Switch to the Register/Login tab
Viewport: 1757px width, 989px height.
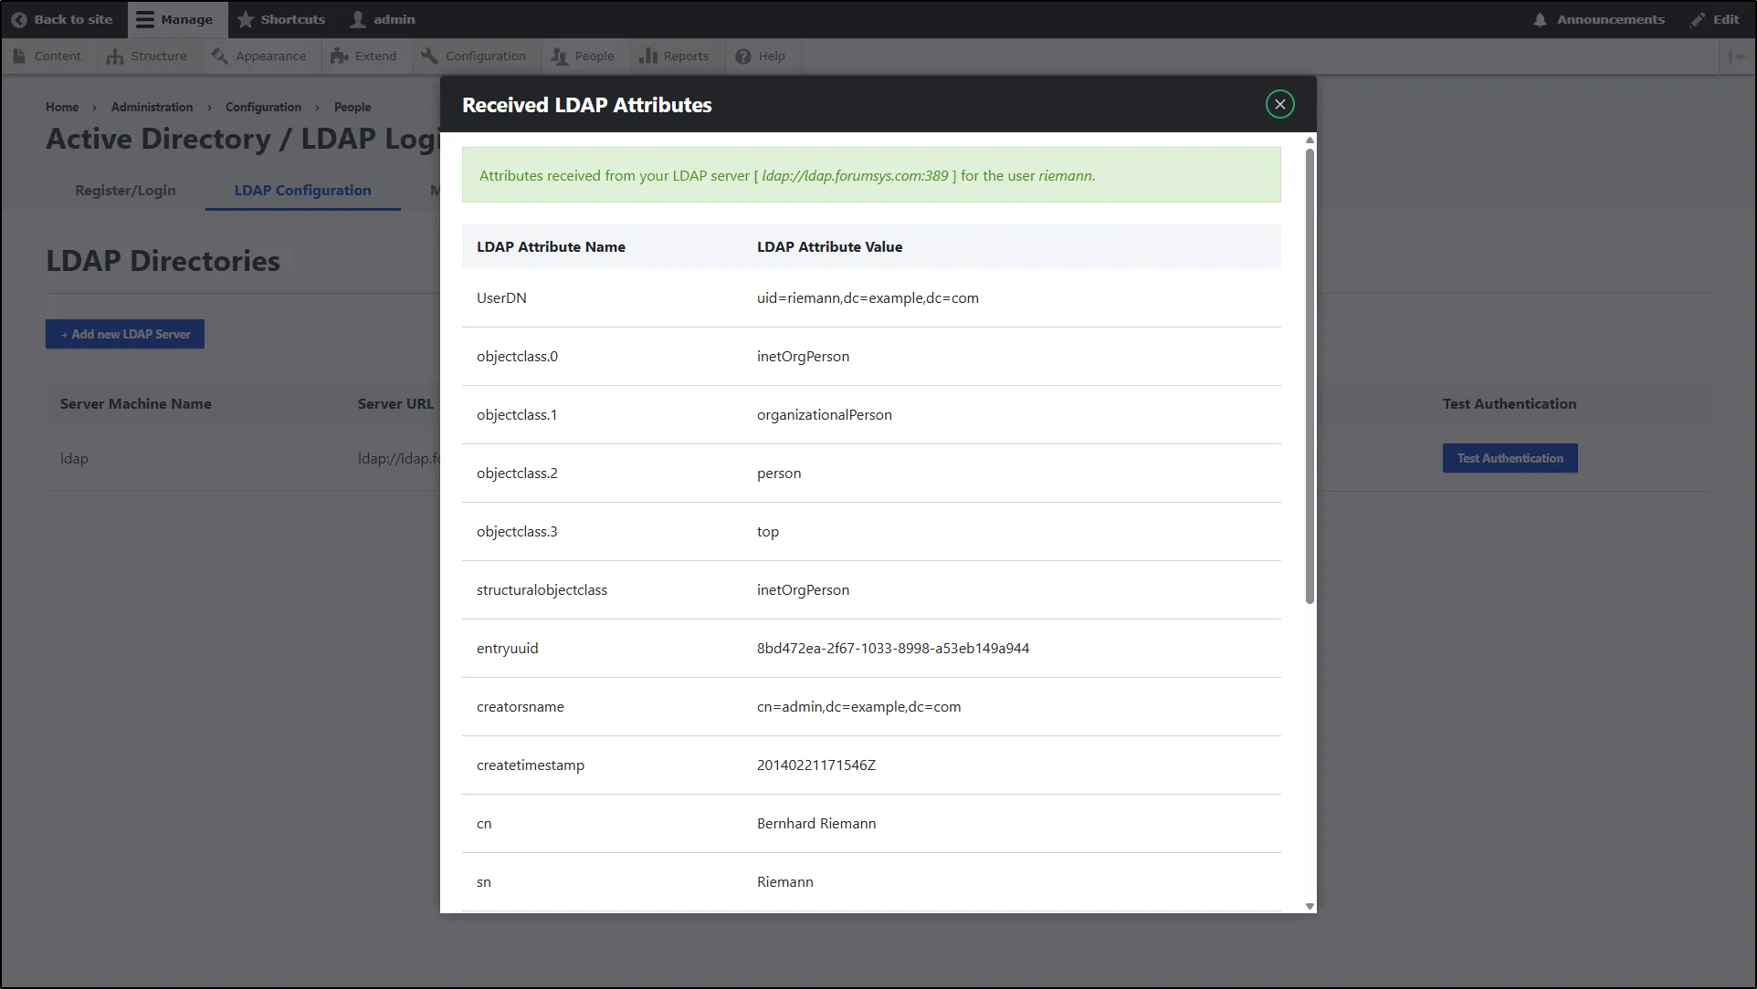coord(125,191)
